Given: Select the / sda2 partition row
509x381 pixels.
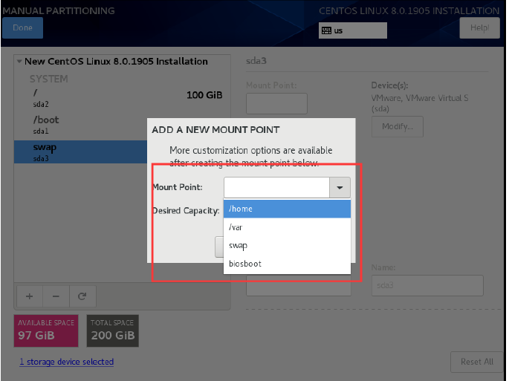Looking at the screenshot, I should [x=122, y=98].
